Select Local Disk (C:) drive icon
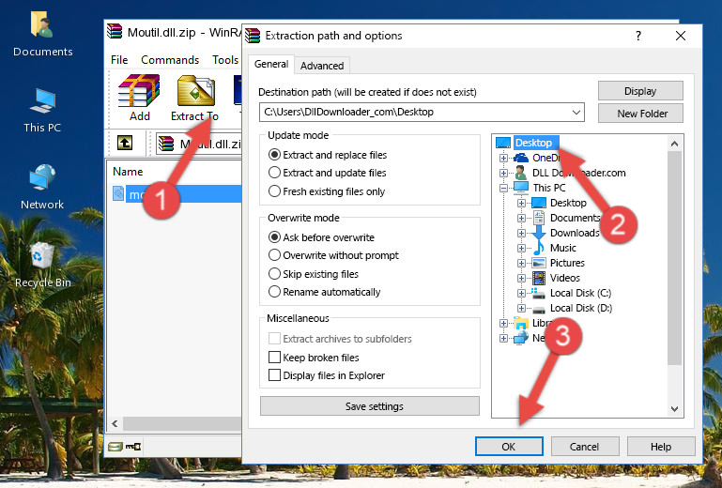 (x=538, y=293)
